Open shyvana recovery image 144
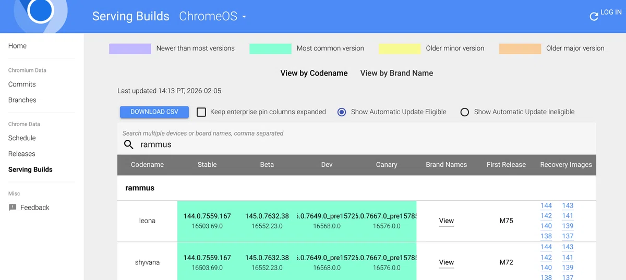Image resolution: width=626 pixels, height=280 pixels. [x=546, y=247]
